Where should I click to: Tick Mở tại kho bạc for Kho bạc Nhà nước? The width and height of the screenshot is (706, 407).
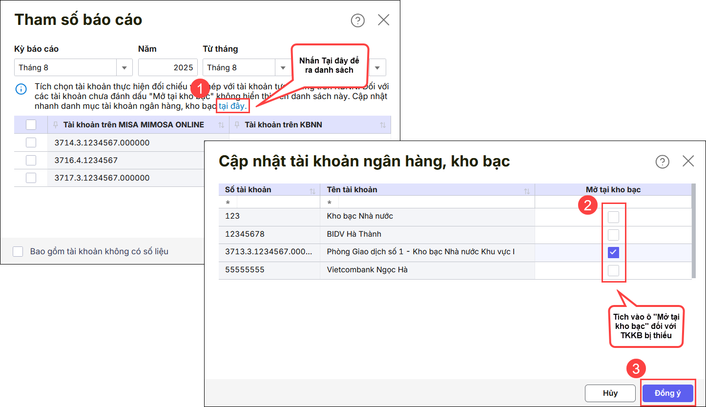[613, 217]
